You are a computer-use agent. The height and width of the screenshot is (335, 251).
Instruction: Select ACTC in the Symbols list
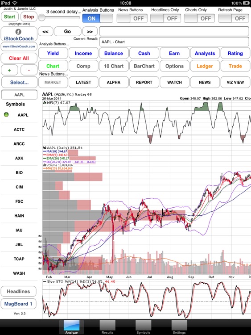(x=19, y=130)
